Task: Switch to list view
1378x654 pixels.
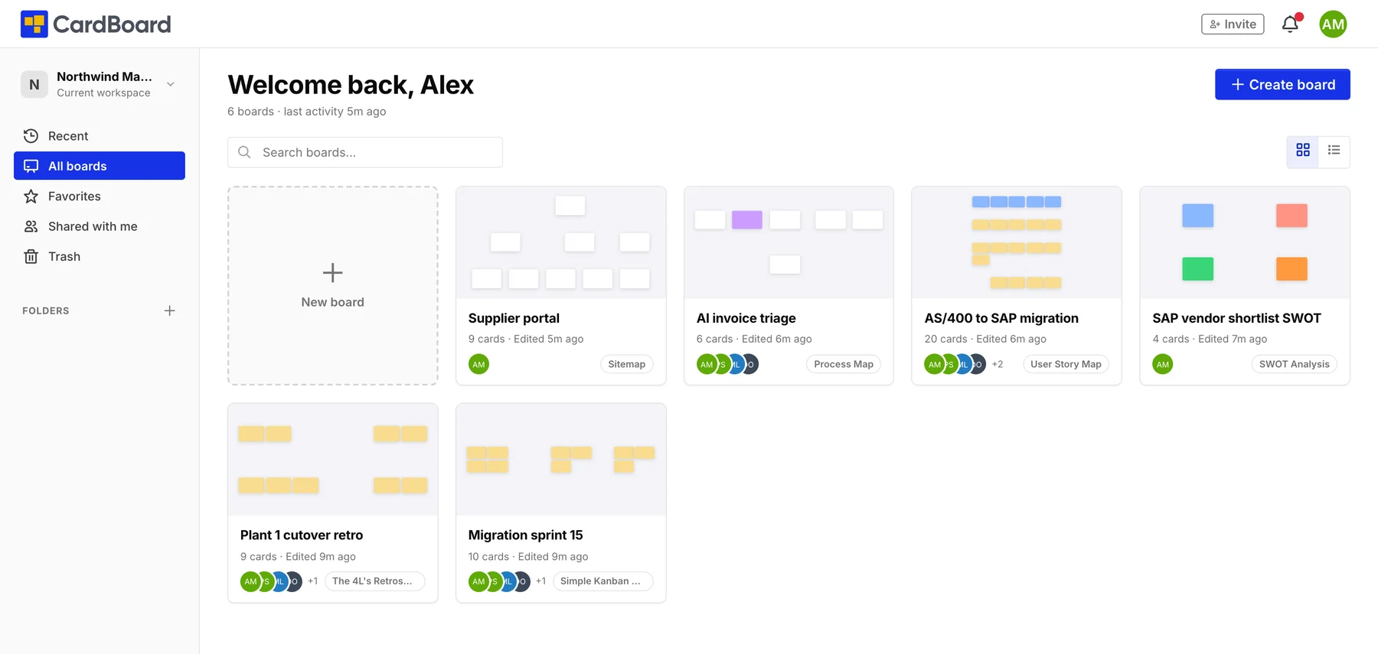Action: (1334, 151)
